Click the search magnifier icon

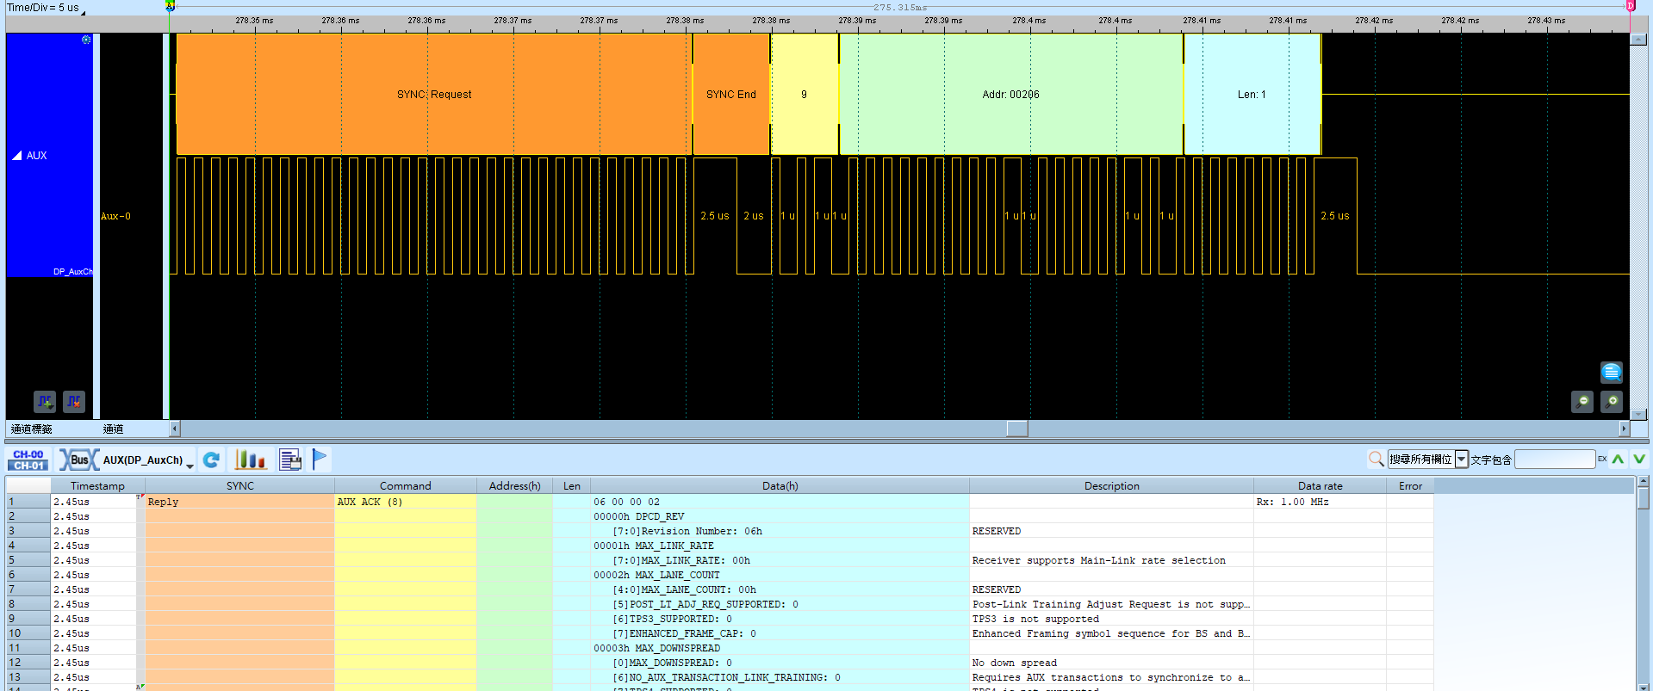click(x=1376, y=460)
